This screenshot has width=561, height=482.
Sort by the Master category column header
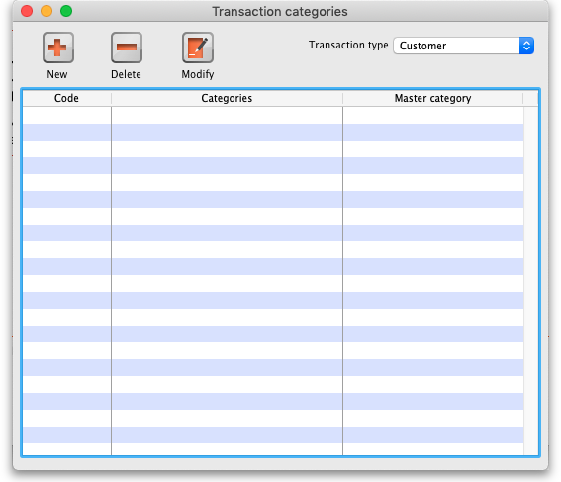[433, 98]
